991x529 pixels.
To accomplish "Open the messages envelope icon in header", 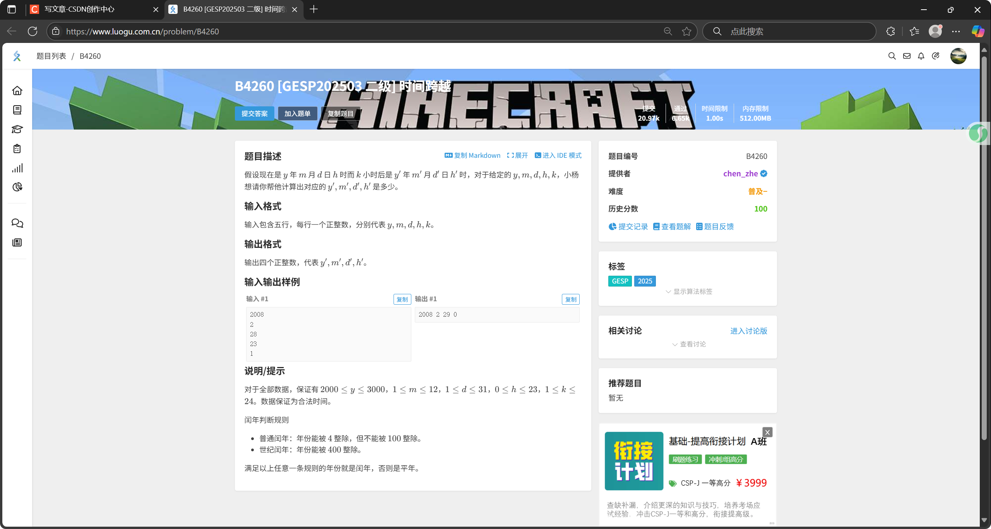I will (x=907, y=56).
